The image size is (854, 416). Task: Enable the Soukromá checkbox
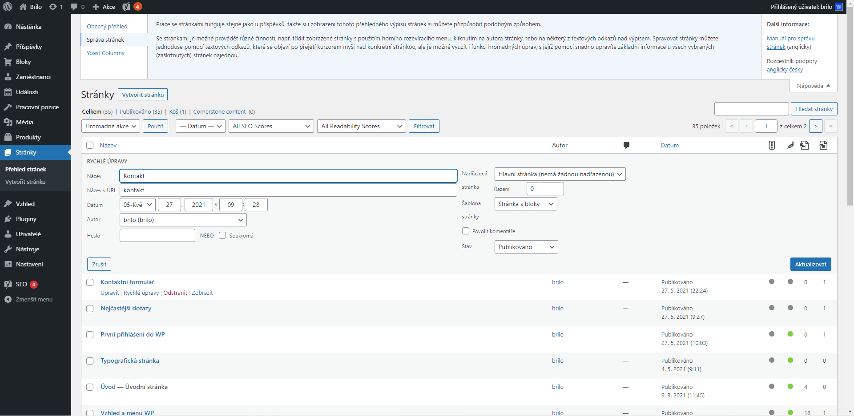222,235
